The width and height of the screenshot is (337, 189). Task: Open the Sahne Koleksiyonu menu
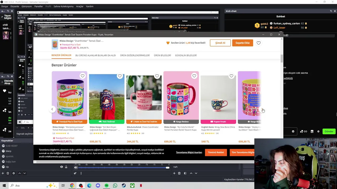pyautogui.click(x=63, y=6)
